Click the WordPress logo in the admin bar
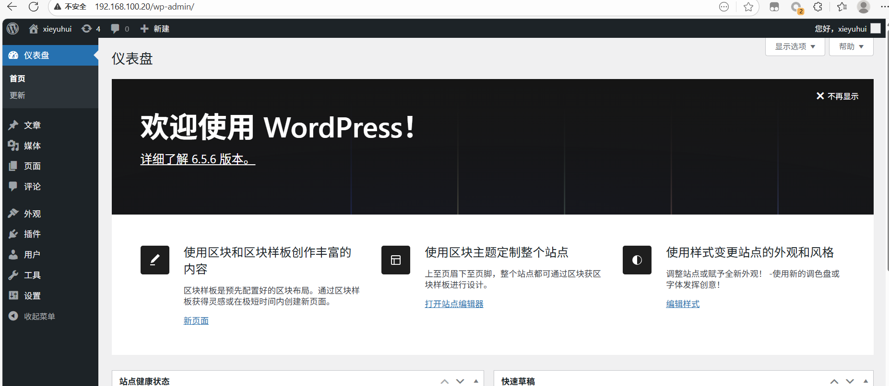 pos(13,29)
